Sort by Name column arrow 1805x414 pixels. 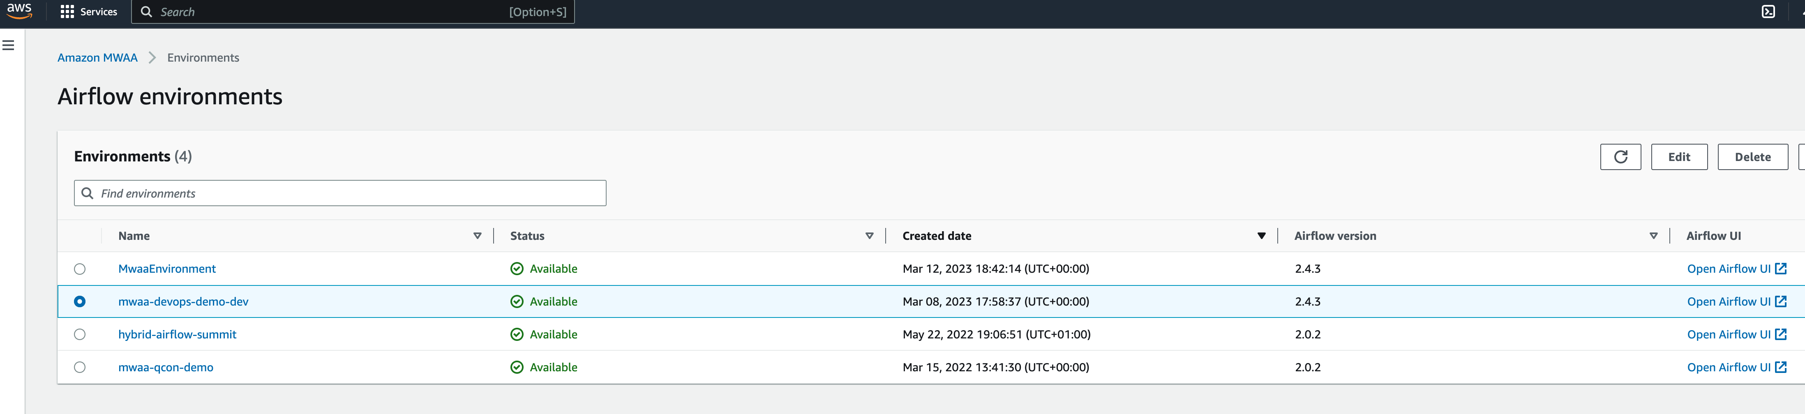(477, 236)
